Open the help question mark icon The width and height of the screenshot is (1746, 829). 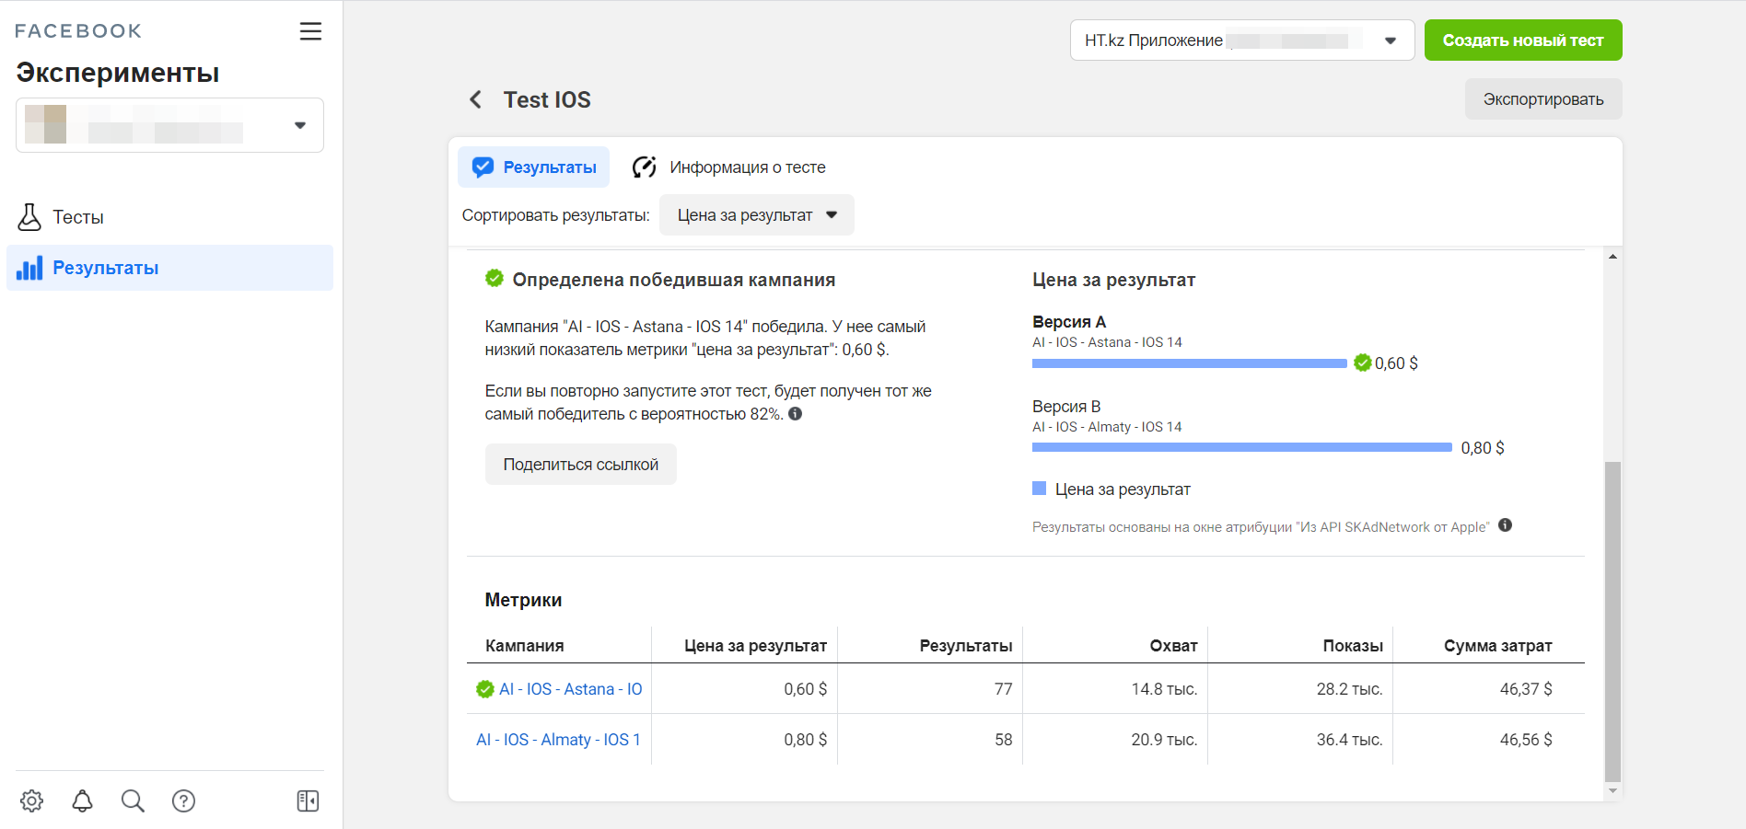tap(183, 800)
